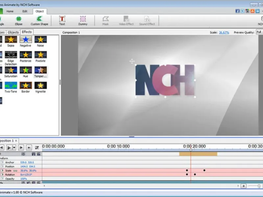Expand the Position property
Viewport: 263px width, 197px height.
tap(2, 166)
